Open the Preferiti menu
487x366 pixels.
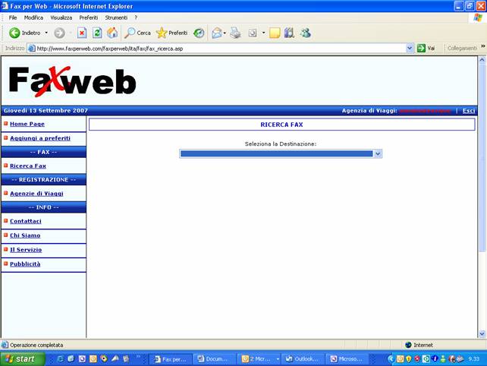point(89,17)
